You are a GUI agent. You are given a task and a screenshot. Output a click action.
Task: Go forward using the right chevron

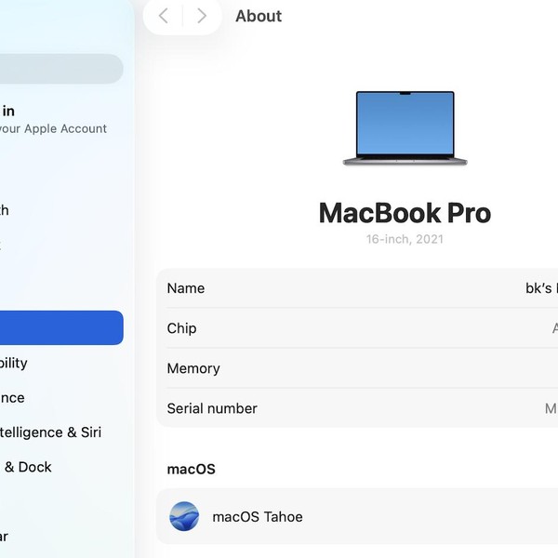tap(202, 16)
